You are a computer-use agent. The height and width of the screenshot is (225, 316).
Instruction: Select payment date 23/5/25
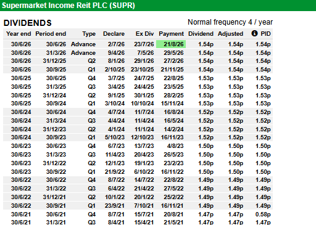pos(173,87)
